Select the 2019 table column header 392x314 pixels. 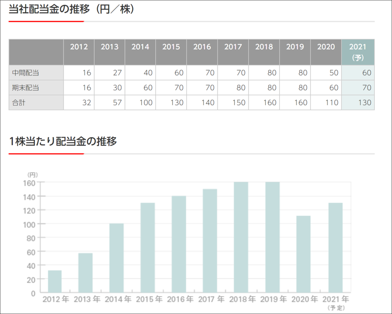[x=295, y=52]
